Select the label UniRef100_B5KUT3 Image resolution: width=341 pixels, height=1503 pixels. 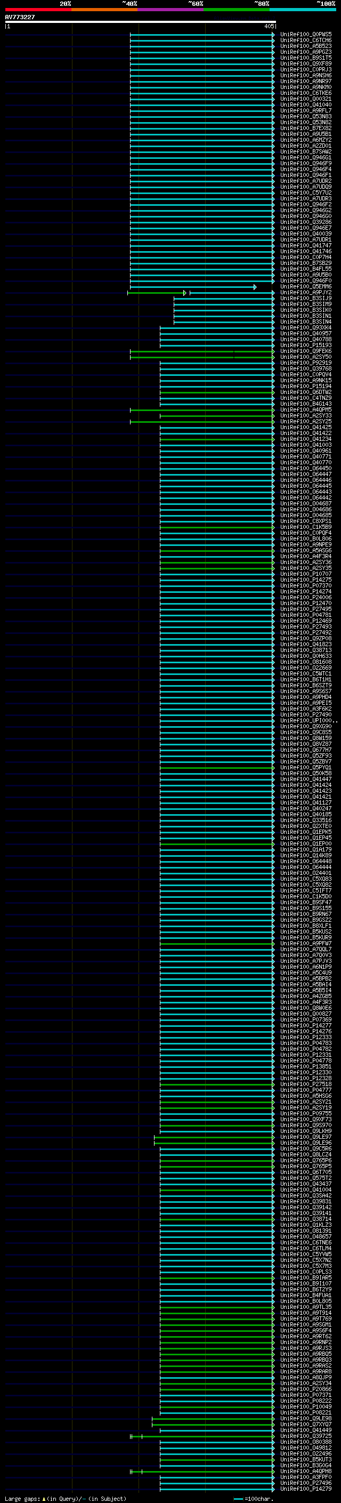tap(306, 1459)
